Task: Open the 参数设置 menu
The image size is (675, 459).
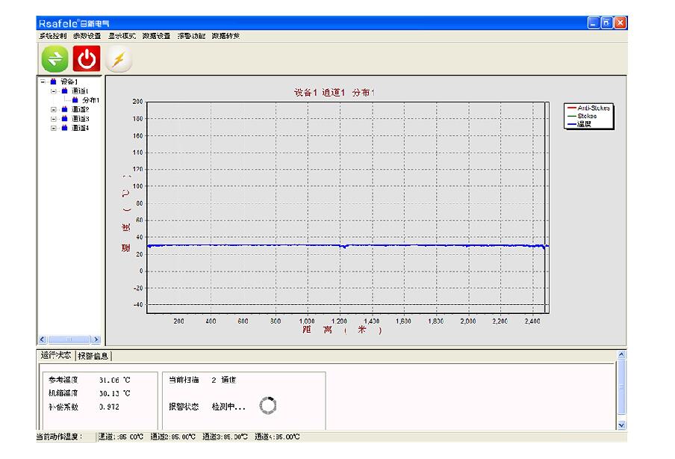Action: (x=87, y=35)
